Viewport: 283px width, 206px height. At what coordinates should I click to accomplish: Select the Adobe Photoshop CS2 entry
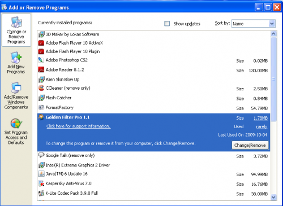click(x=154, y=60)
